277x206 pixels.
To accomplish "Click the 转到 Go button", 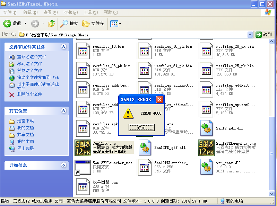I will pyautogui.click(x=263, y=35).
